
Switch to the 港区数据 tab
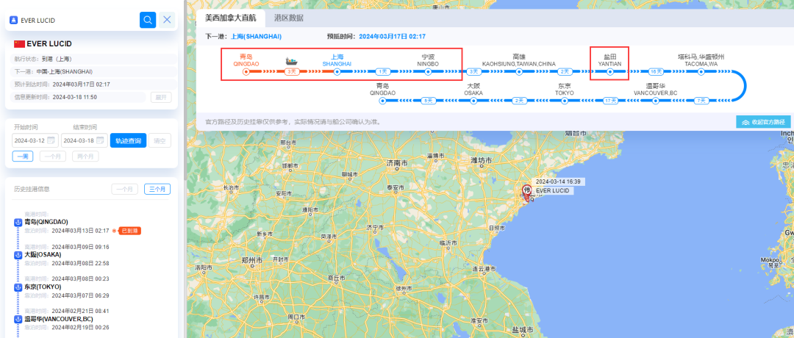289,18
